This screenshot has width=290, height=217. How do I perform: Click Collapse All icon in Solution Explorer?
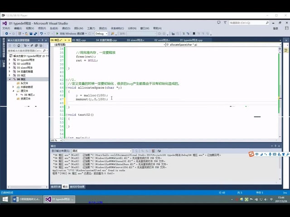36,45
